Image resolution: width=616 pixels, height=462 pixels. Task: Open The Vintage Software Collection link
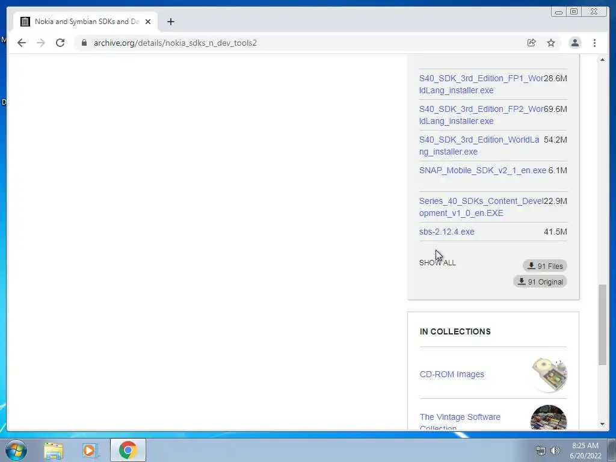pos(460,422)
